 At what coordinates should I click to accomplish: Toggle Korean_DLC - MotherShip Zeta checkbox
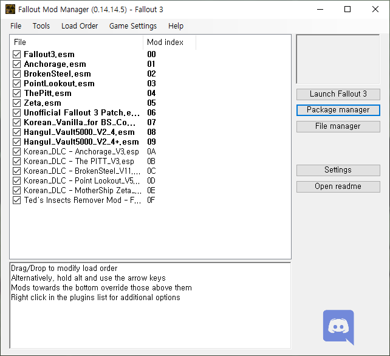(x=16, y=190)
